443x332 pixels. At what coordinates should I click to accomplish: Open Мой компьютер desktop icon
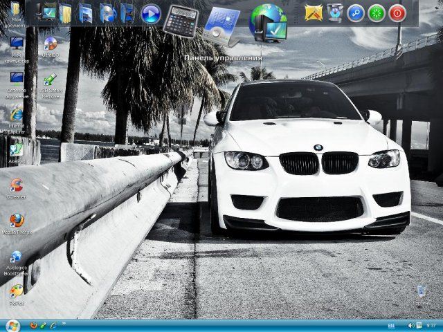coord(17,50)
